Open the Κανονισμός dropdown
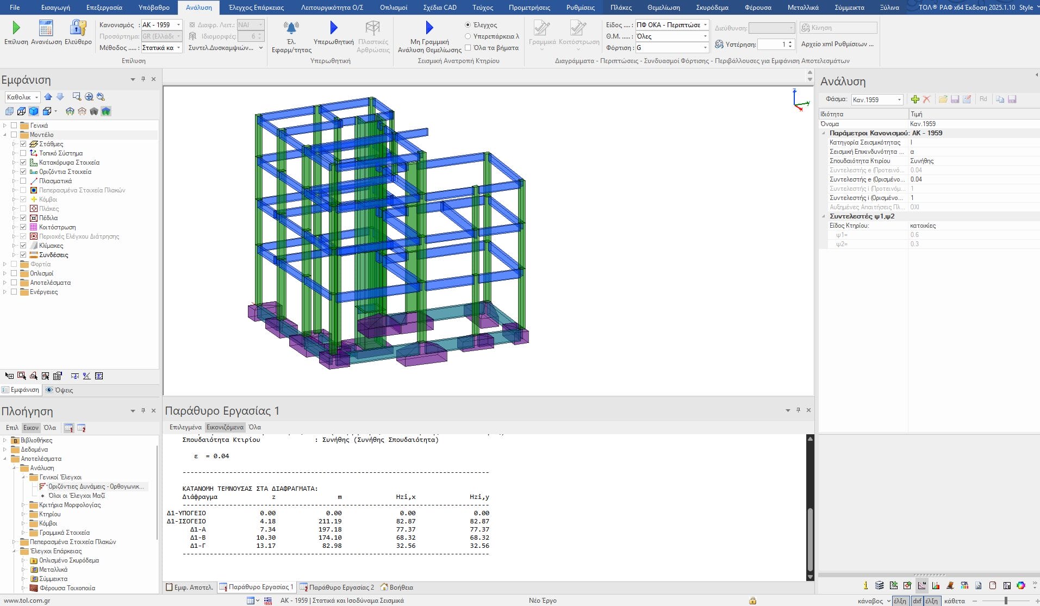 178,25
